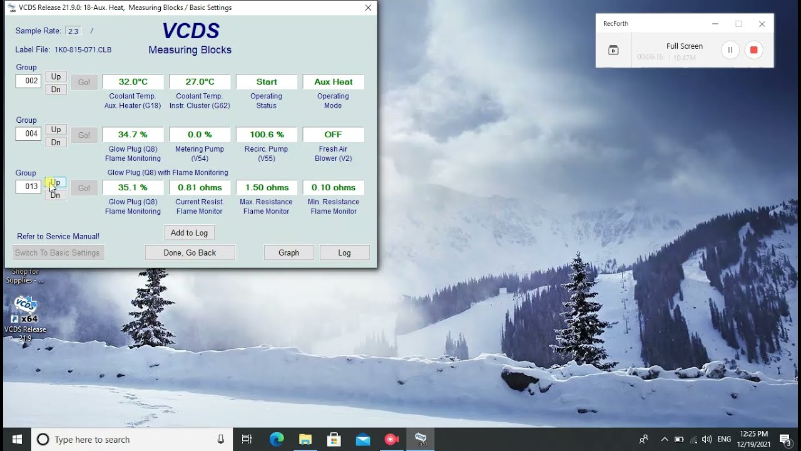Show hidden system tray icons

(x=665, y=440)
